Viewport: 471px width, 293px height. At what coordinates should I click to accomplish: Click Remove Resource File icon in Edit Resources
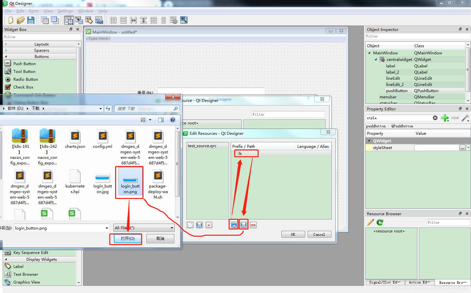(209, 225)
